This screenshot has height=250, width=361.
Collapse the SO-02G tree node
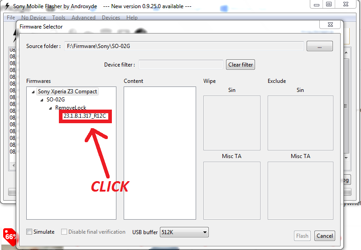click(42, 100)
